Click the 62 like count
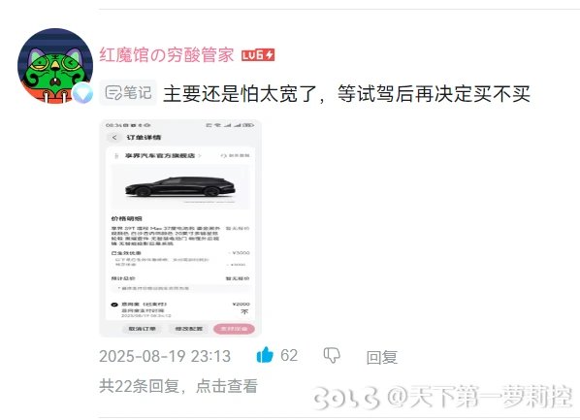The height and width of the screenshot is (420, 580). pyautogui.click(x=289, y=355)
